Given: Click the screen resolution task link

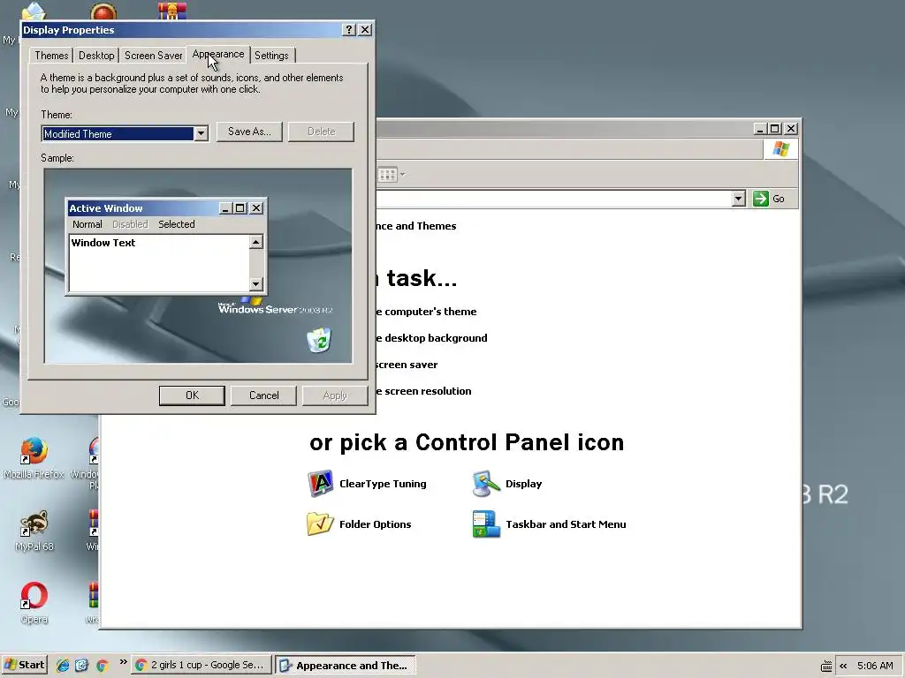Looking at the screenshot, I should click(x=423, y=391).
